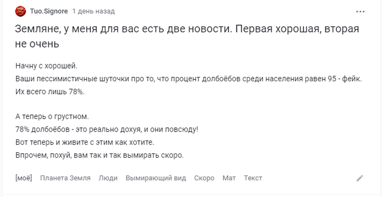Click the "1 день назад" timestamp

(x=94, y=11)
